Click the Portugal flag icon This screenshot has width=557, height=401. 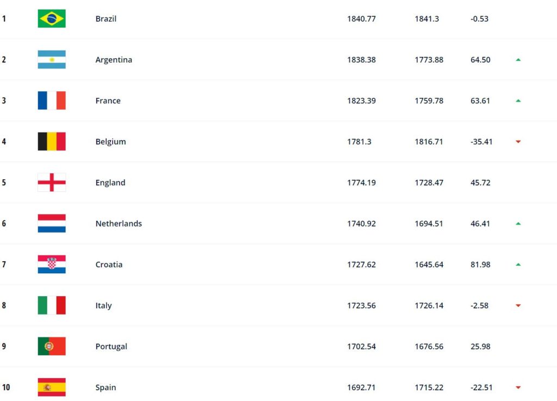click(x=52, y=347)
